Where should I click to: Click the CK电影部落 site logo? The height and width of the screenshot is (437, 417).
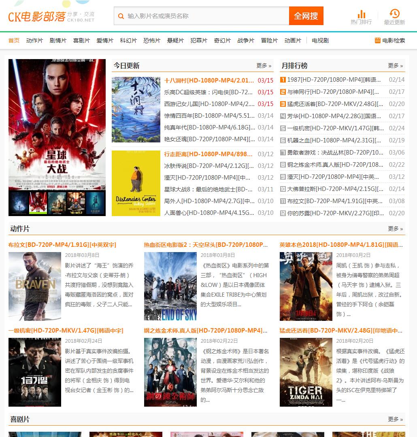click(x=51, y=16)
